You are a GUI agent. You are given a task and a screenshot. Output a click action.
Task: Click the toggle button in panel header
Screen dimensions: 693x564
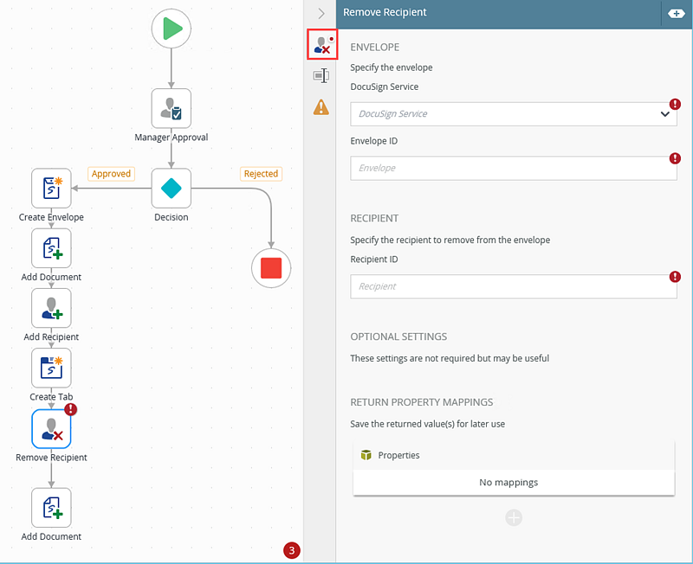[674, 13]
